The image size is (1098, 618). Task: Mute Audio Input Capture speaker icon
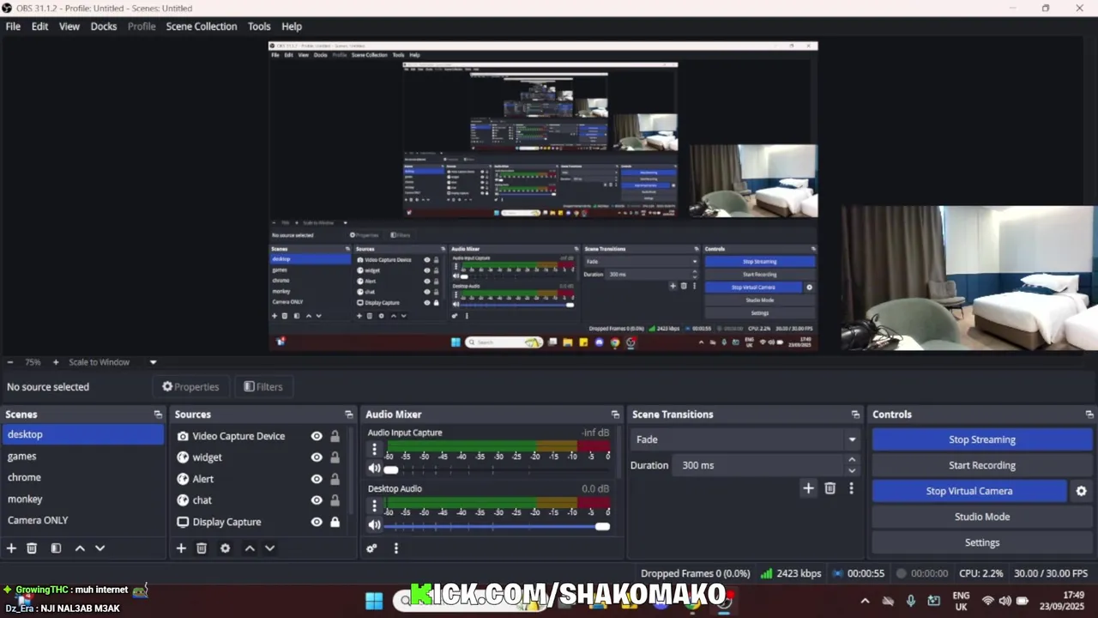pyautogui.click(x=374, y=469)
